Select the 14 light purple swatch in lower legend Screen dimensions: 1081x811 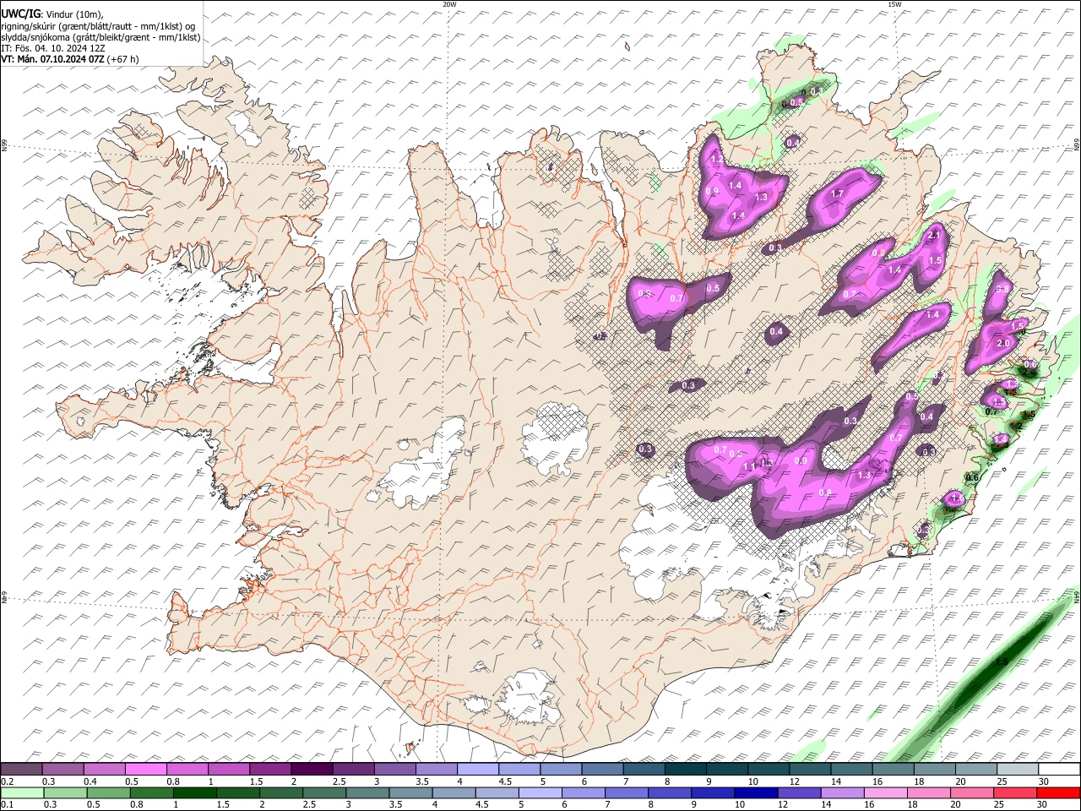click(842, 792)
